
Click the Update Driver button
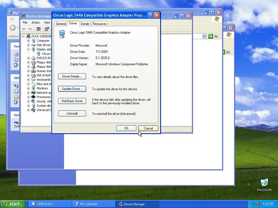(x=72, y=89)
